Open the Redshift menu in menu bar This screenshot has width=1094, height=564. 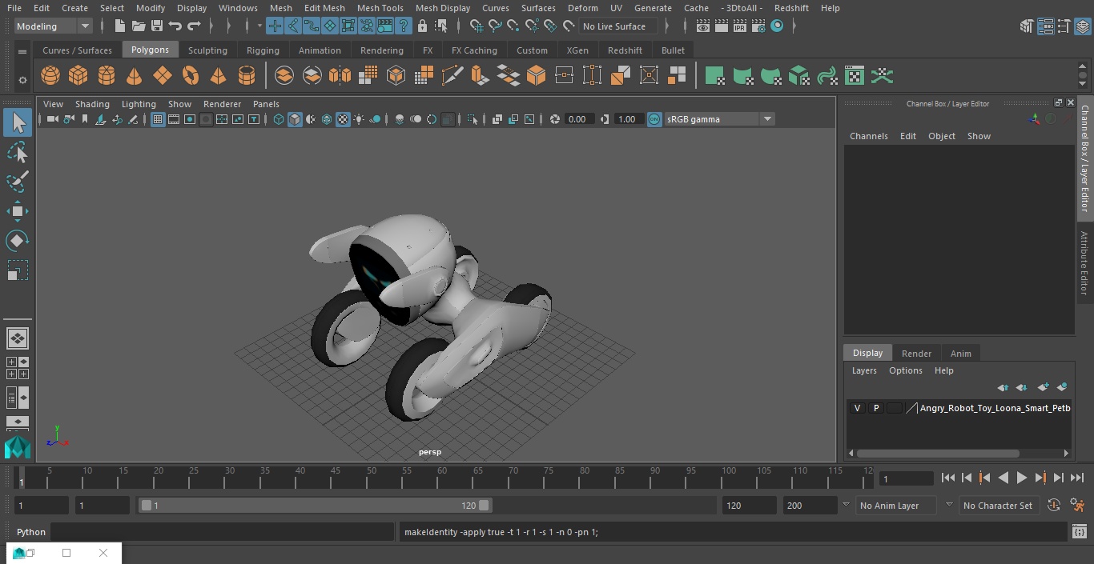[791, 8]
